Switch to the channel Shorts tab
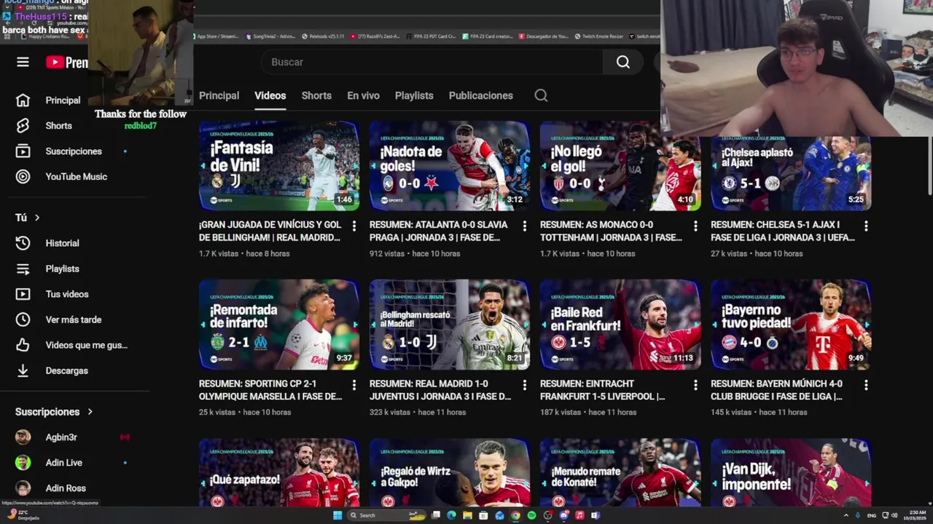933x524 pixels. (x=316, y=95)
